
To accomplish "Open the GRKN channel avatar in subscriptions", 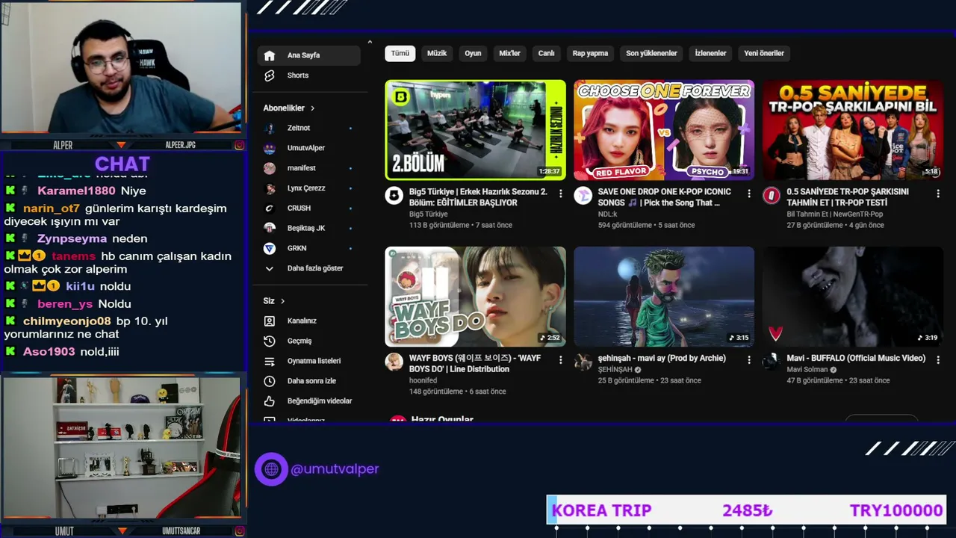I will point(270,249).
